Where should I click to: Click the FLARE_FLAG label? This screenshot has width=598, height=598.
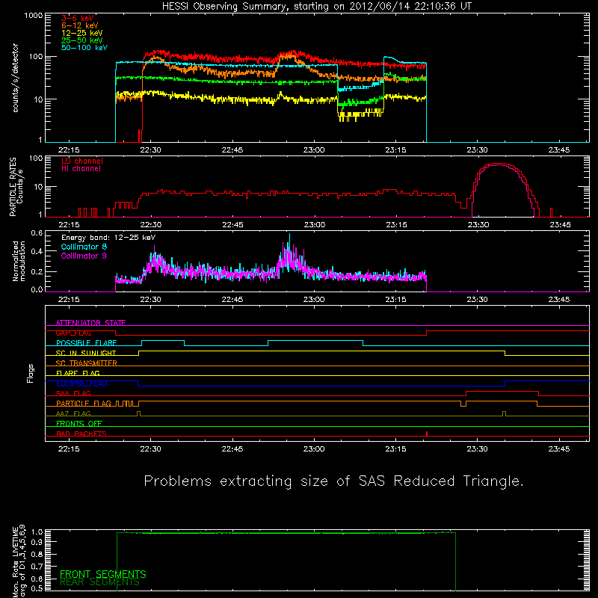[78, 373]
